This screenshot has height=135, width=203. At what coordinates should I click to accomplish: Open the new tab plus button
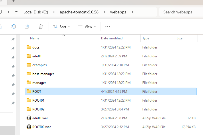tap(13, 1)
